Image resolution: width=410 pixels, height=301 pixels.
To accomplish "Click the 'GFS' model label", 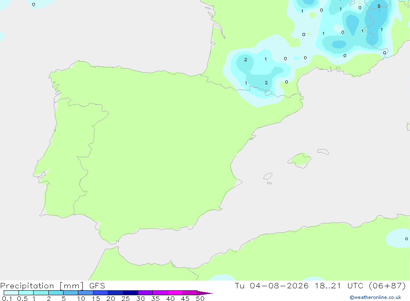I will coord(97,286).
